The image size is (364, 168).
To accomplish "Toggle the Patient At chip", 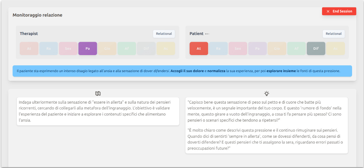I will click(199, 49).
